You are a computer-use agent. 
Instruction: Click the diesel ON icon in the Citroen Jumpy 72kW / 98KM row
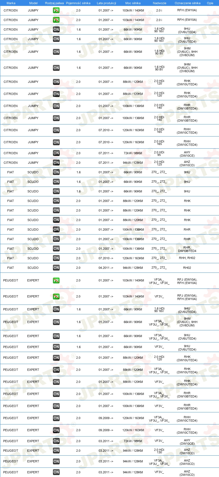(56, 153)
